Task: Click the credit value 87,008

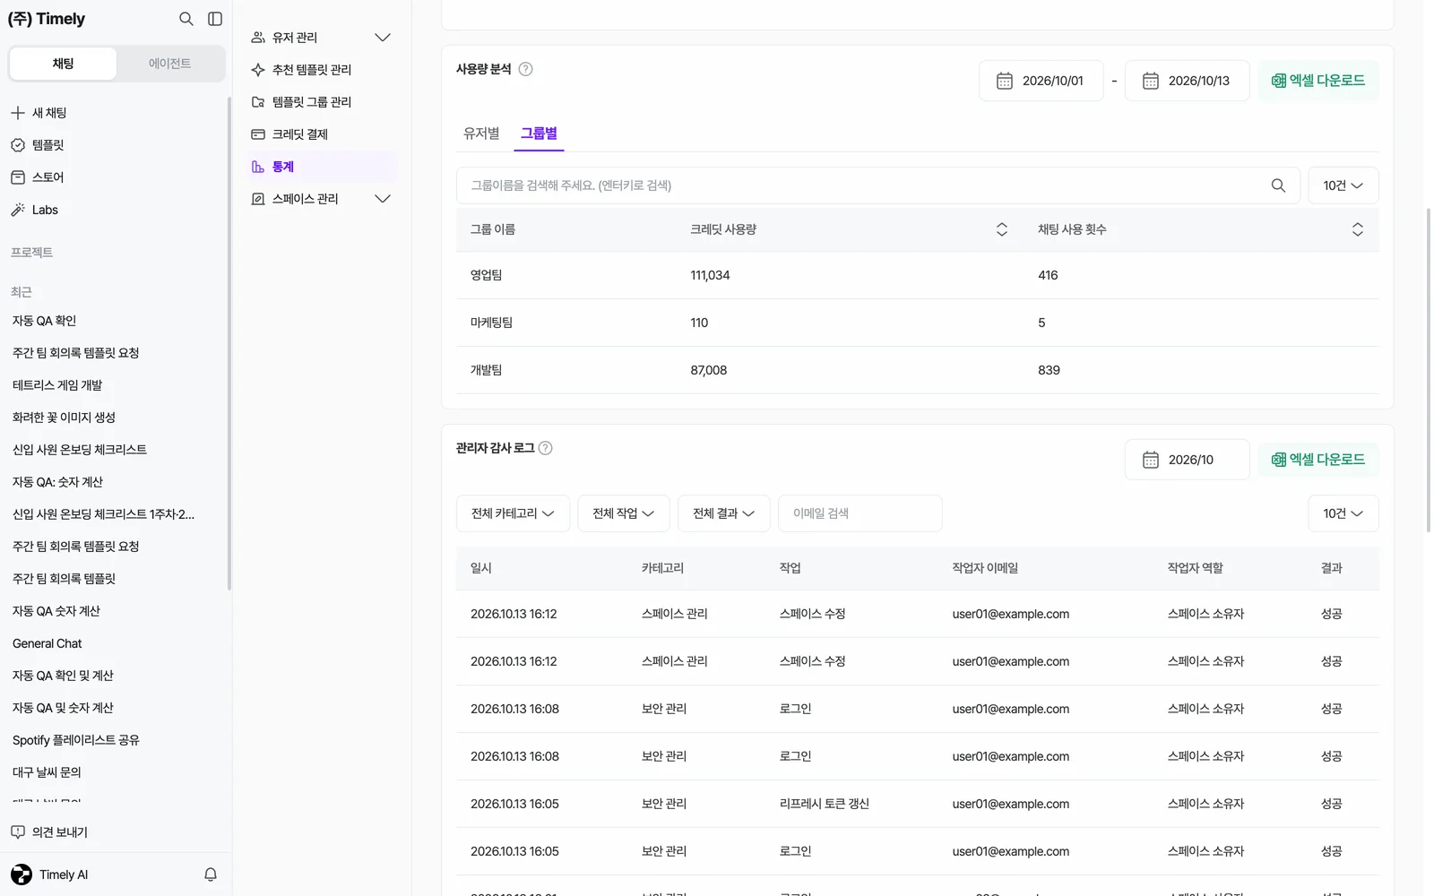Action: 709,370
